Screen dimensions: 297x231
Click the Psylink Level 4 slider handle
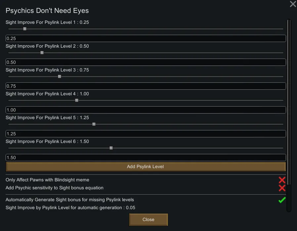[77, 100]
